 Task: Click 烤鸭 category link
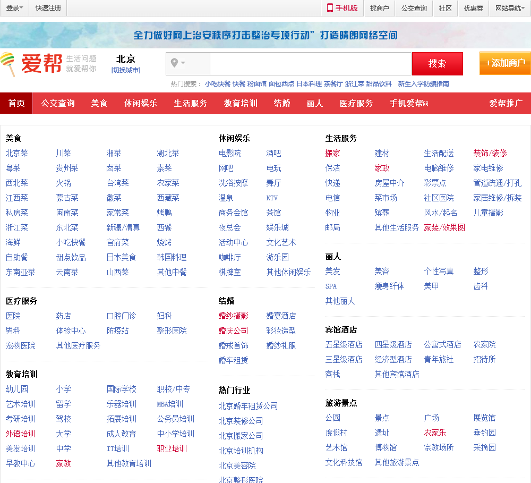(x=164, y=213)
